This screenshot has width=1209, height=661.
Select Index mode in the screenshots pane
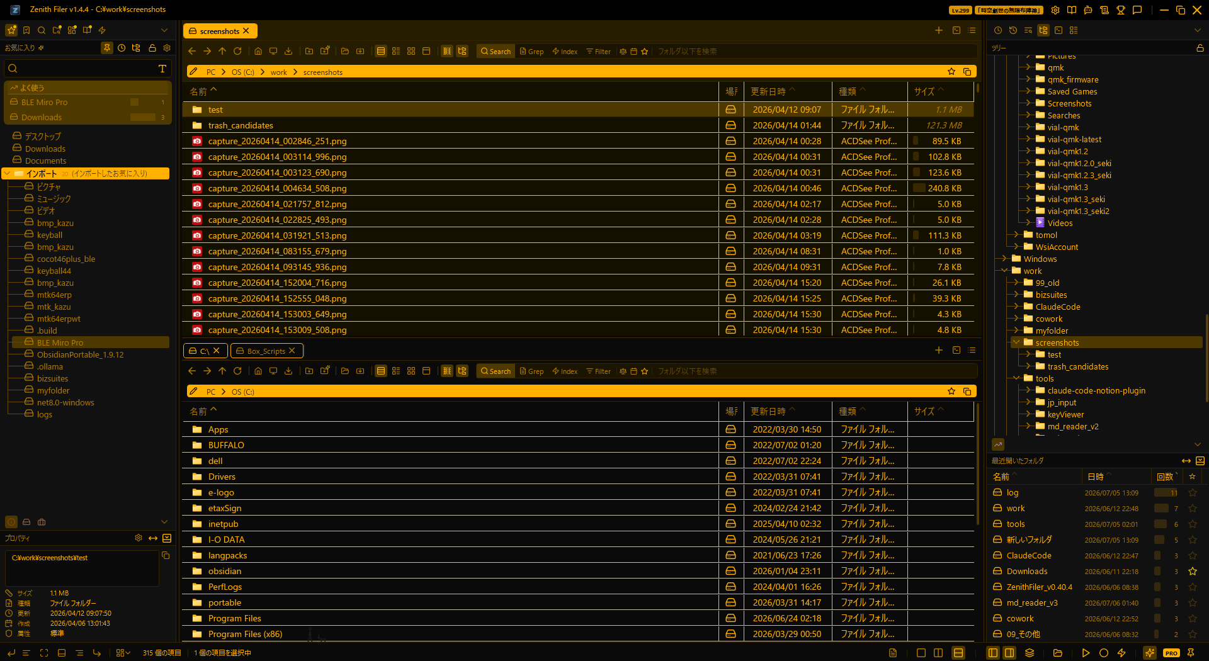point(565,52)
